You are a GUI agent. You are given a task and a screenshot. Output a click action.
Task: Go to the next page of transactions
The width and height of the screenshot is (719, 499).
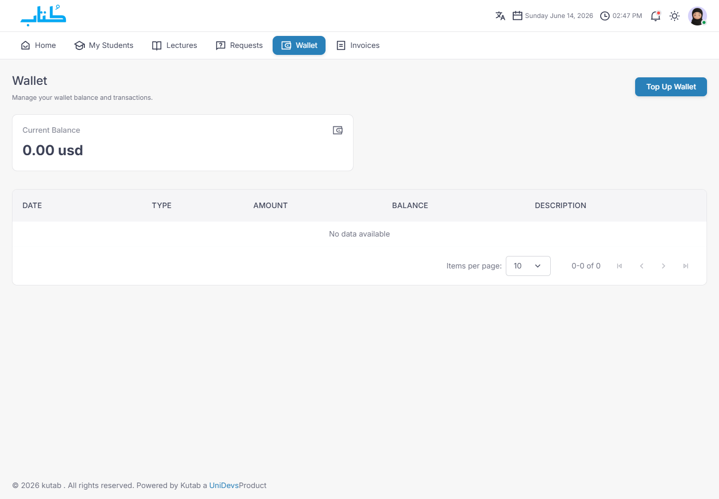[x=664, y=266]
